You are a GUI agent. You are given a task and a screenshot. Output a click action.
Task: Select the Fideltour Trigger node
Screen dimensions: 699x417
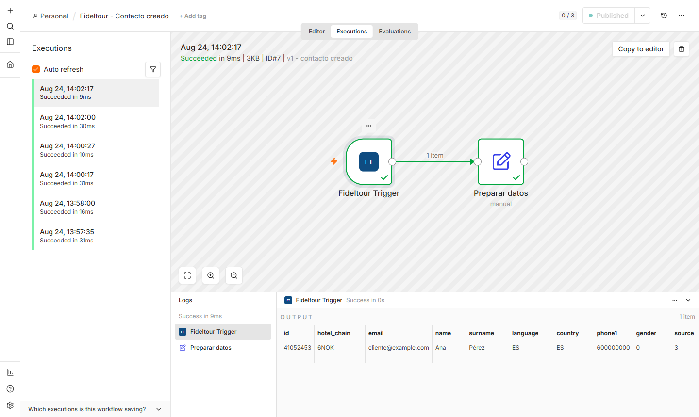(x=369, y=162)
